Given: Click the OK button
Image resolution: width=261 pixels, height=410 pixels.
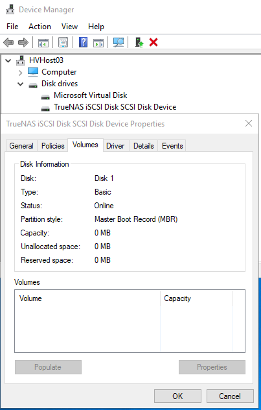Looking at the screenshot, I should [177, 396].
